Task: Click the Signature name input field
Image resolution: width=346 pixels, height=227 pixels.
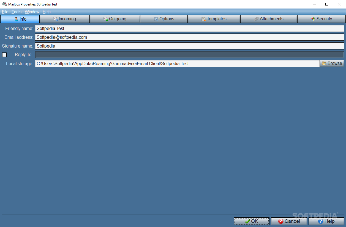Action: [189, 46]
